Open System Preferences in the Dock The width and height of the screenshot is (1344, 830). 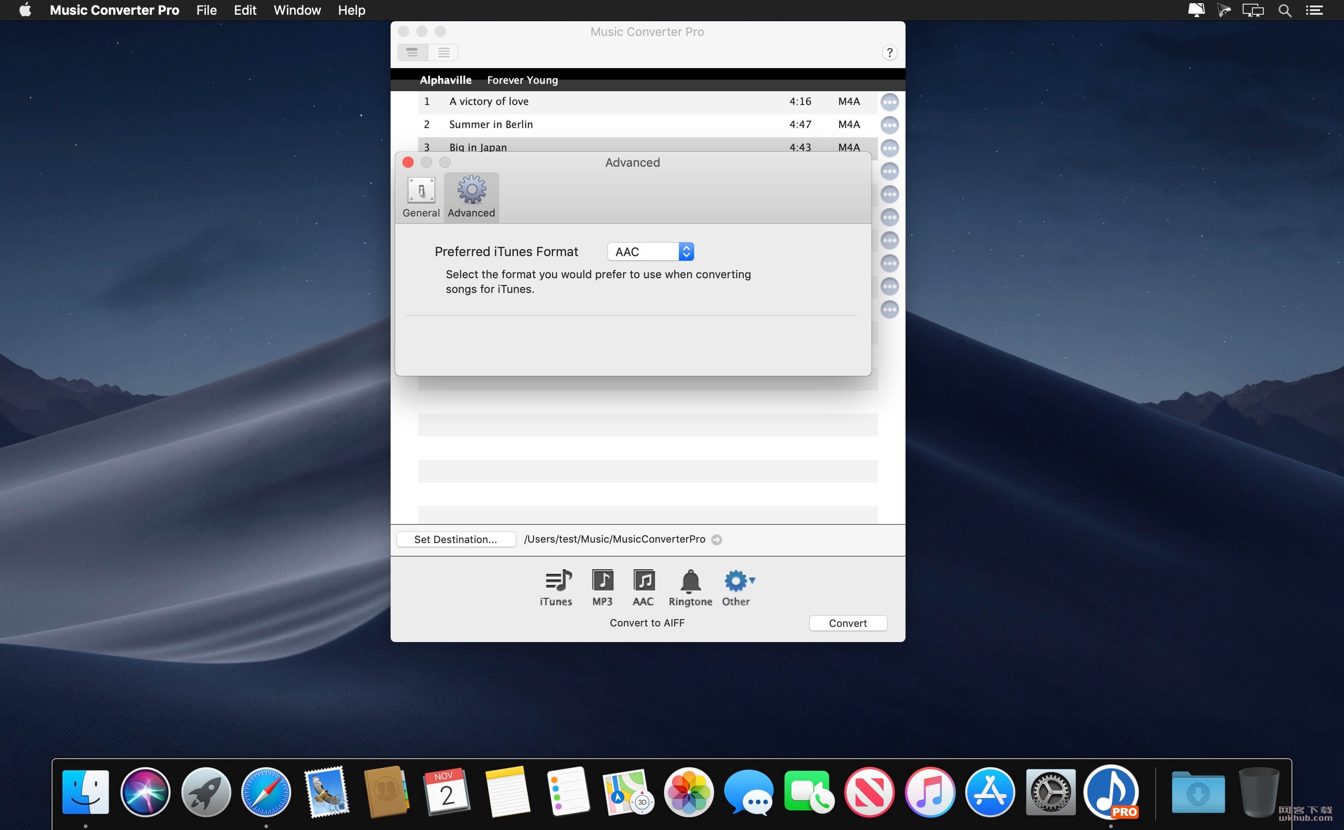point(1051,792)
